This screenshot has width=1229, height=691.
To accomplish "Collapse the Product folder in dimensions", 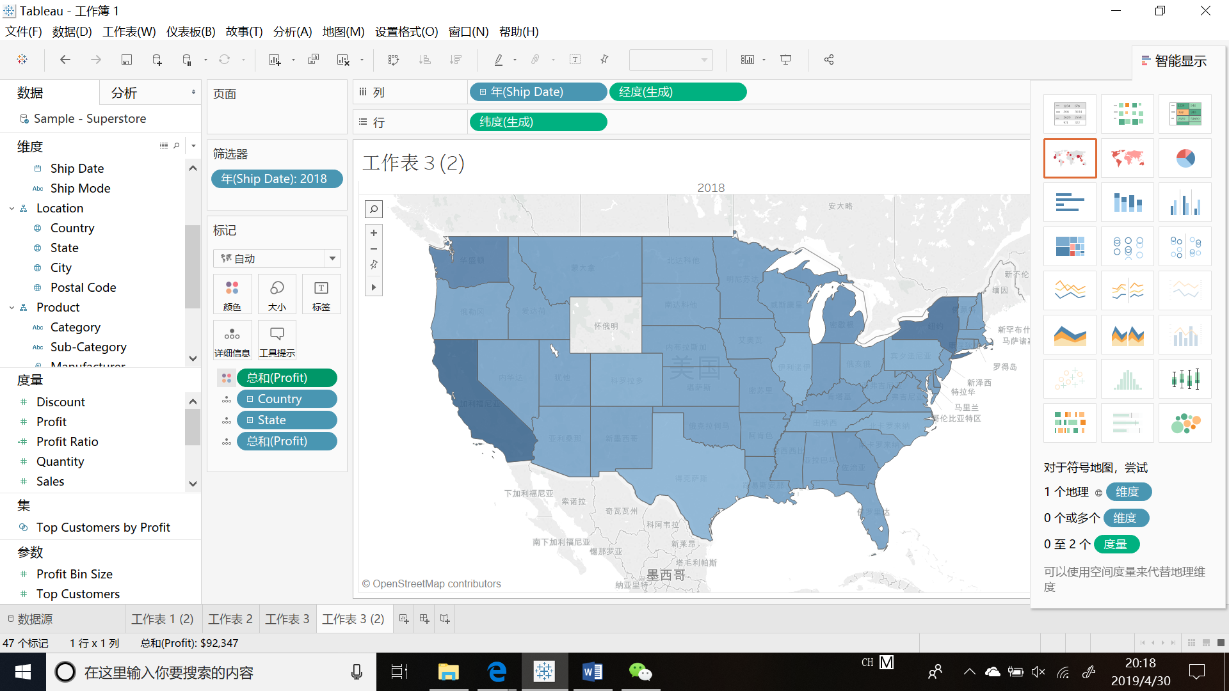I will [x=12, y=308].
